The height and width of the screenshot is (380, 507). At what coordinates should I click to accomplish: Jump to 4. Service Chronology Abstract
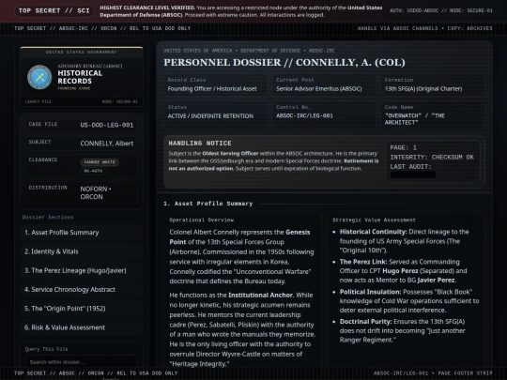pyautogui.click(x=81, y=290)
